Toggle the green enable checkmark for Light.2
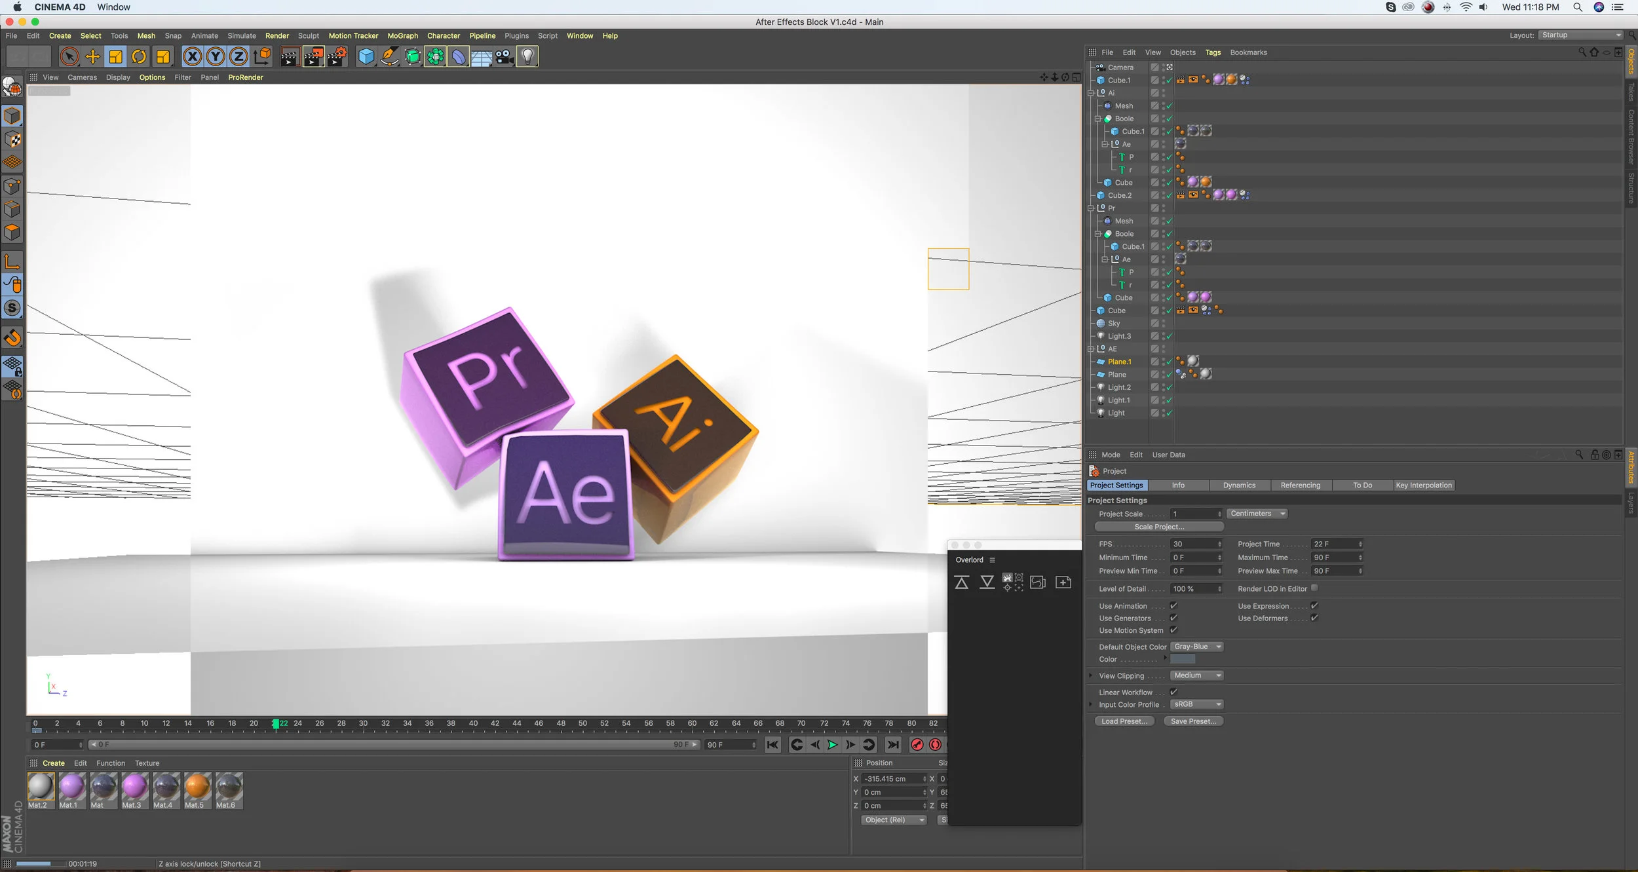Image resolution: width=1638 pixels, height=872 pixels. [x=1169, y=387]
